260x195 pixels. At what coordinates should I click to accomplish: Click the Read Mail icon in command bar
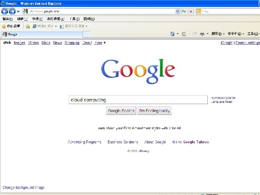click(x=194, y=34)
